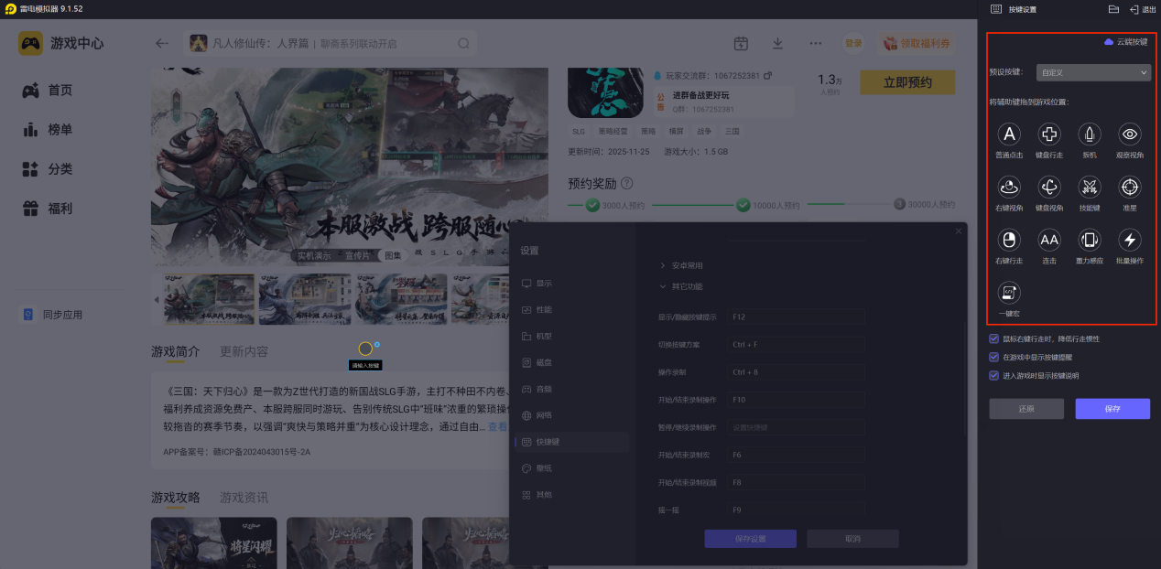1161x569 pixels.
Task: Switch to the 更新内容 tab
Action: pyautogui.click(x=244, y=351)
